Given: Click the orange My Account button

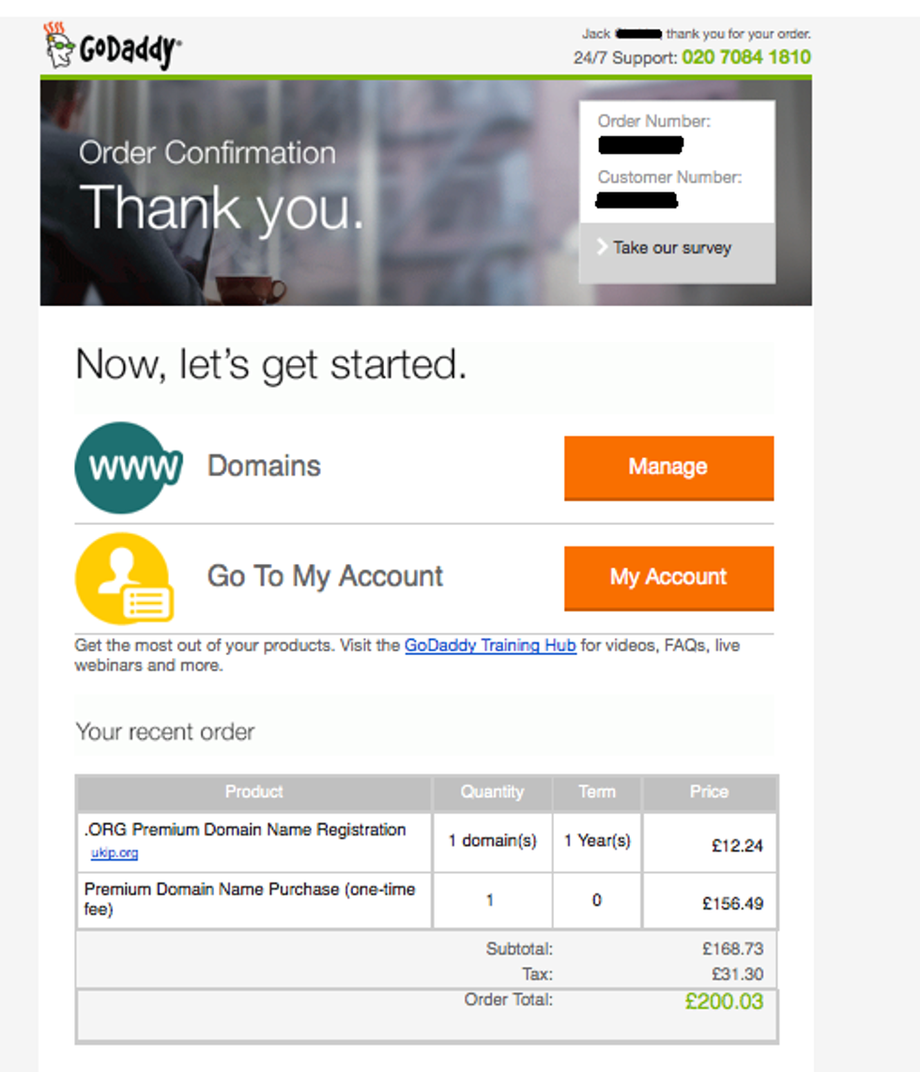Looking at the screenshot, I should [x=668, y=577].
